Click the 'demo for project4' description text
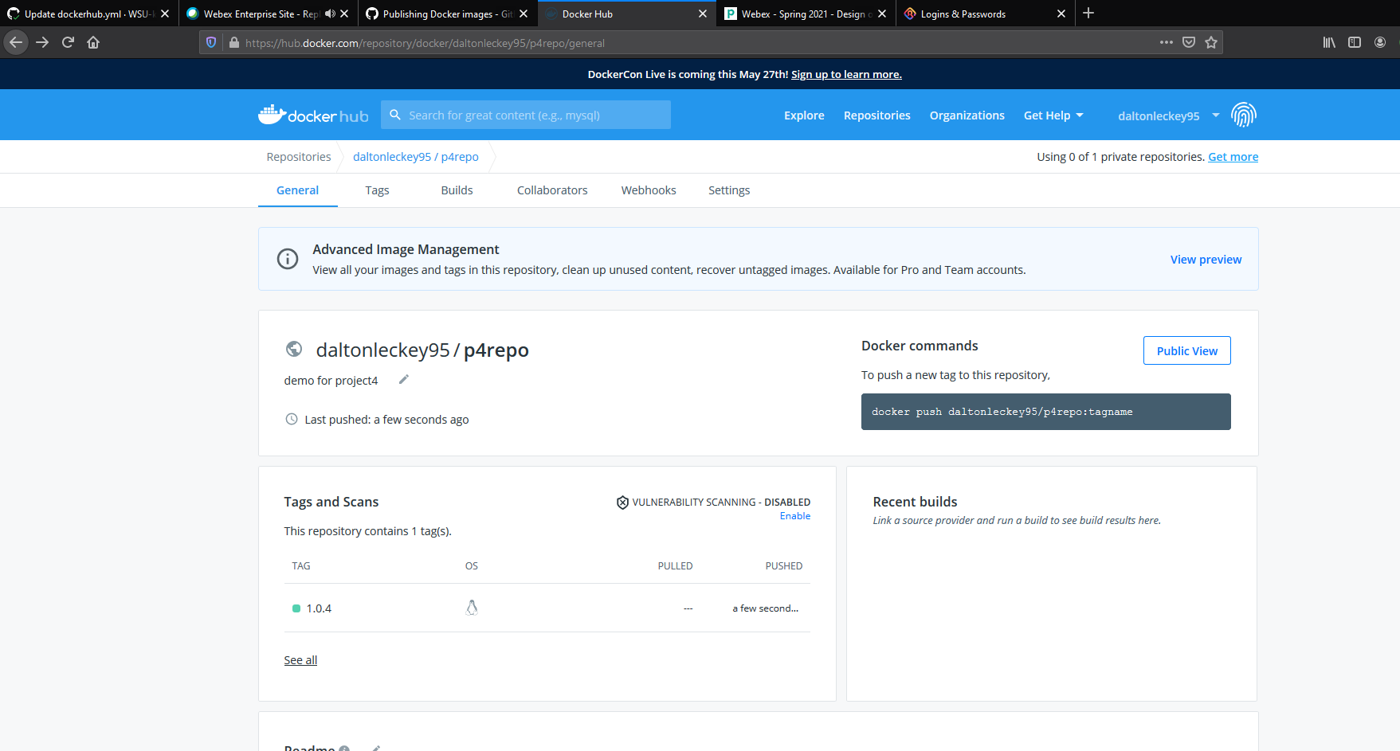This screenshot has width=1400, height=751. click(331, 381)
